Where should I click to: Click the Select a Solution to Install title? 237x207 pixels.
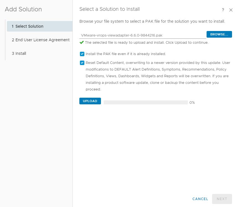(x=110, y=9)
